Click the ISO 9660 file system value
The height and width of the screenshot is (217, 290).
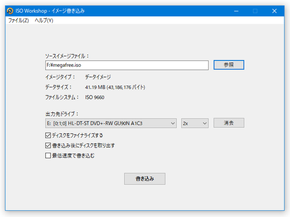point(95,97)
